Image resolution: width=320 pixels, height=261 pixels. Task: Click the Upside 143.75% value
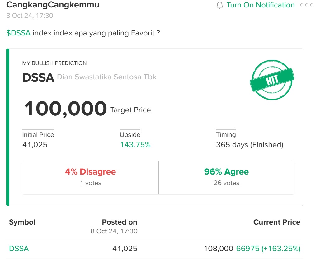135,145
